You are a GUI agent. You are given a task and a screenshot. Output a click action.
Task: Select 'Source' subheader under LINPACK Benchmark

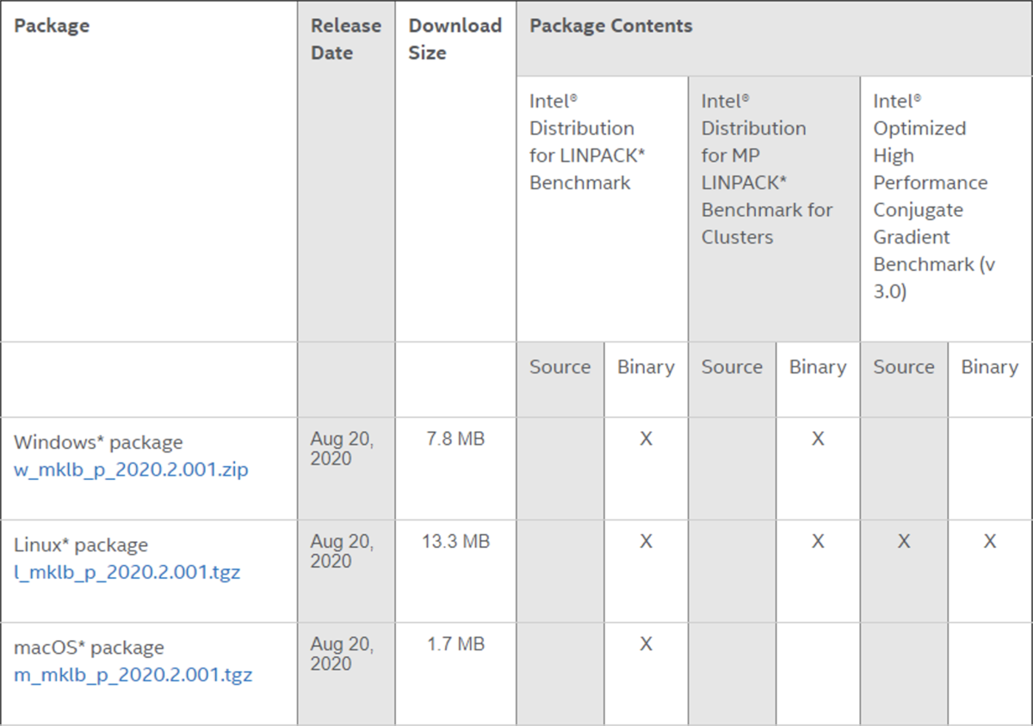[560, 366]
